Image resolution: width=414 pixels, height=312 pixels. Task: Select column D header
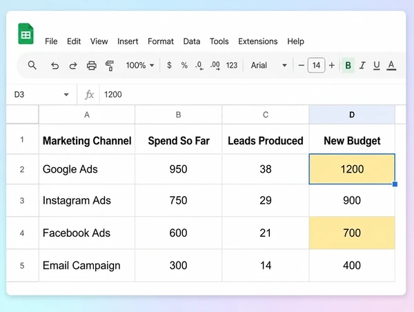pyautogui.click(x=352, y=115)
